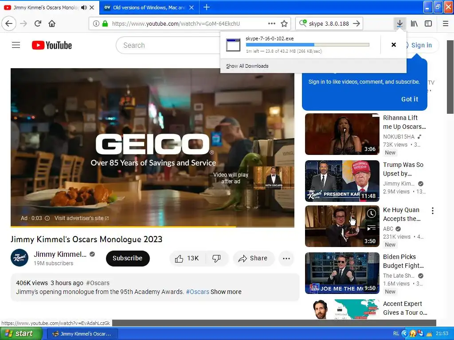Toggle the Downloads toolbar arrow button
Screen dimensions: 454x340
(x=399, y=23)
